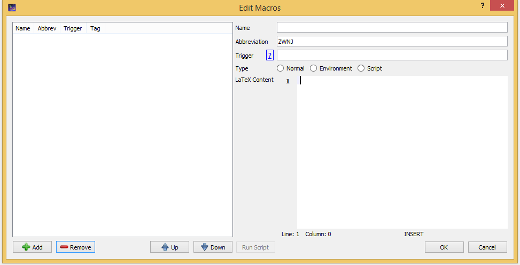This screenshot has width=520, height=265.
Task: Click the green plus Add button
Action: click(32, 247)
